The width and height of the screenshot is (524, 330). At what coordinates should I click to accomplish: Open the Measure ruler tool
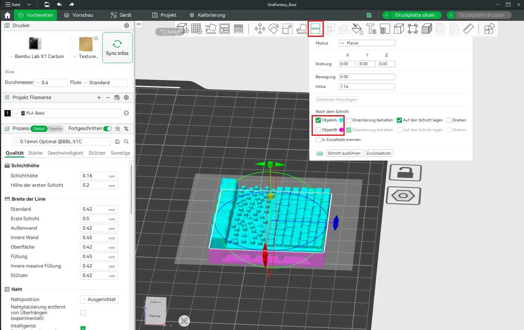468,29
